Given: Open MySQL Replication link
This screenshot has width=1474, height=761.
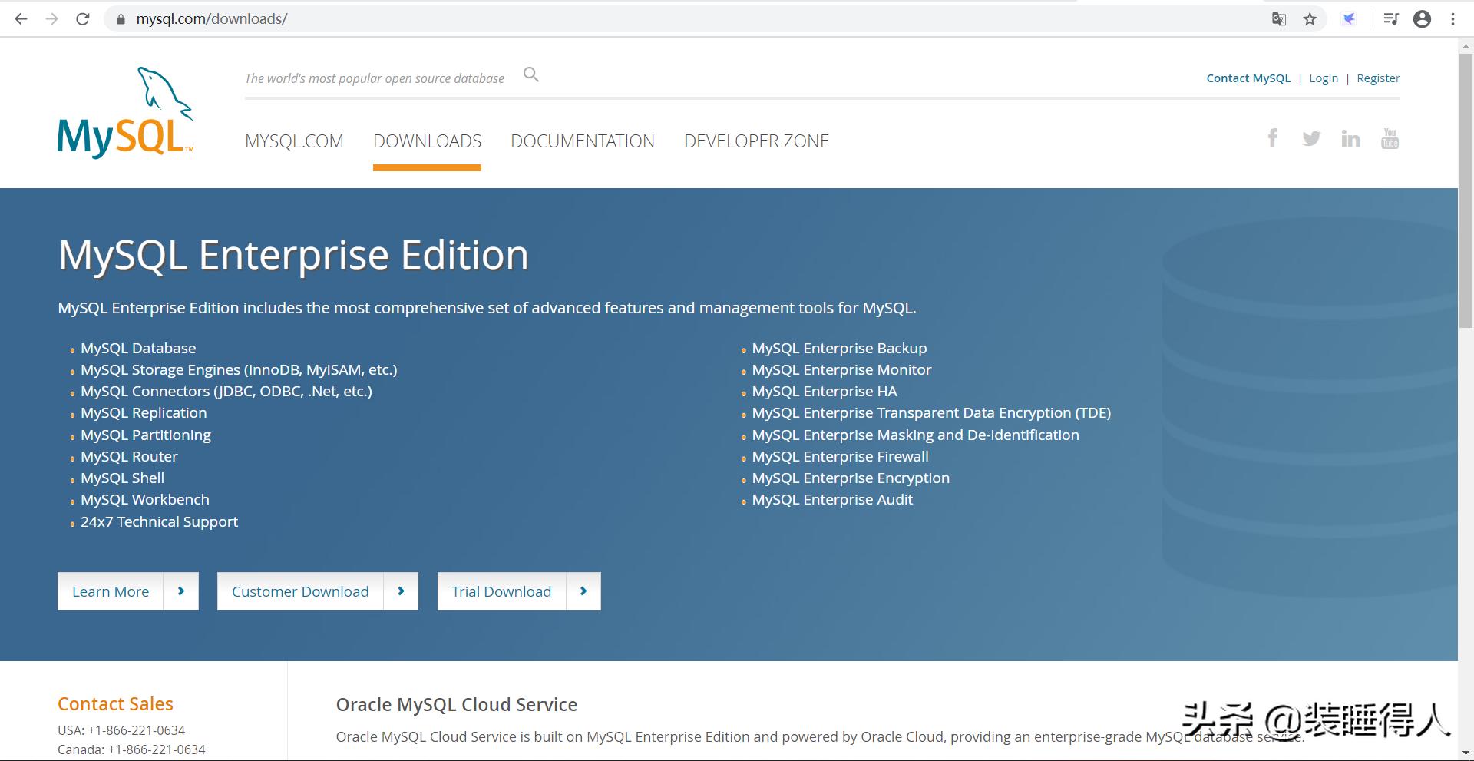Looking at the screenshot, I should 144,412.
